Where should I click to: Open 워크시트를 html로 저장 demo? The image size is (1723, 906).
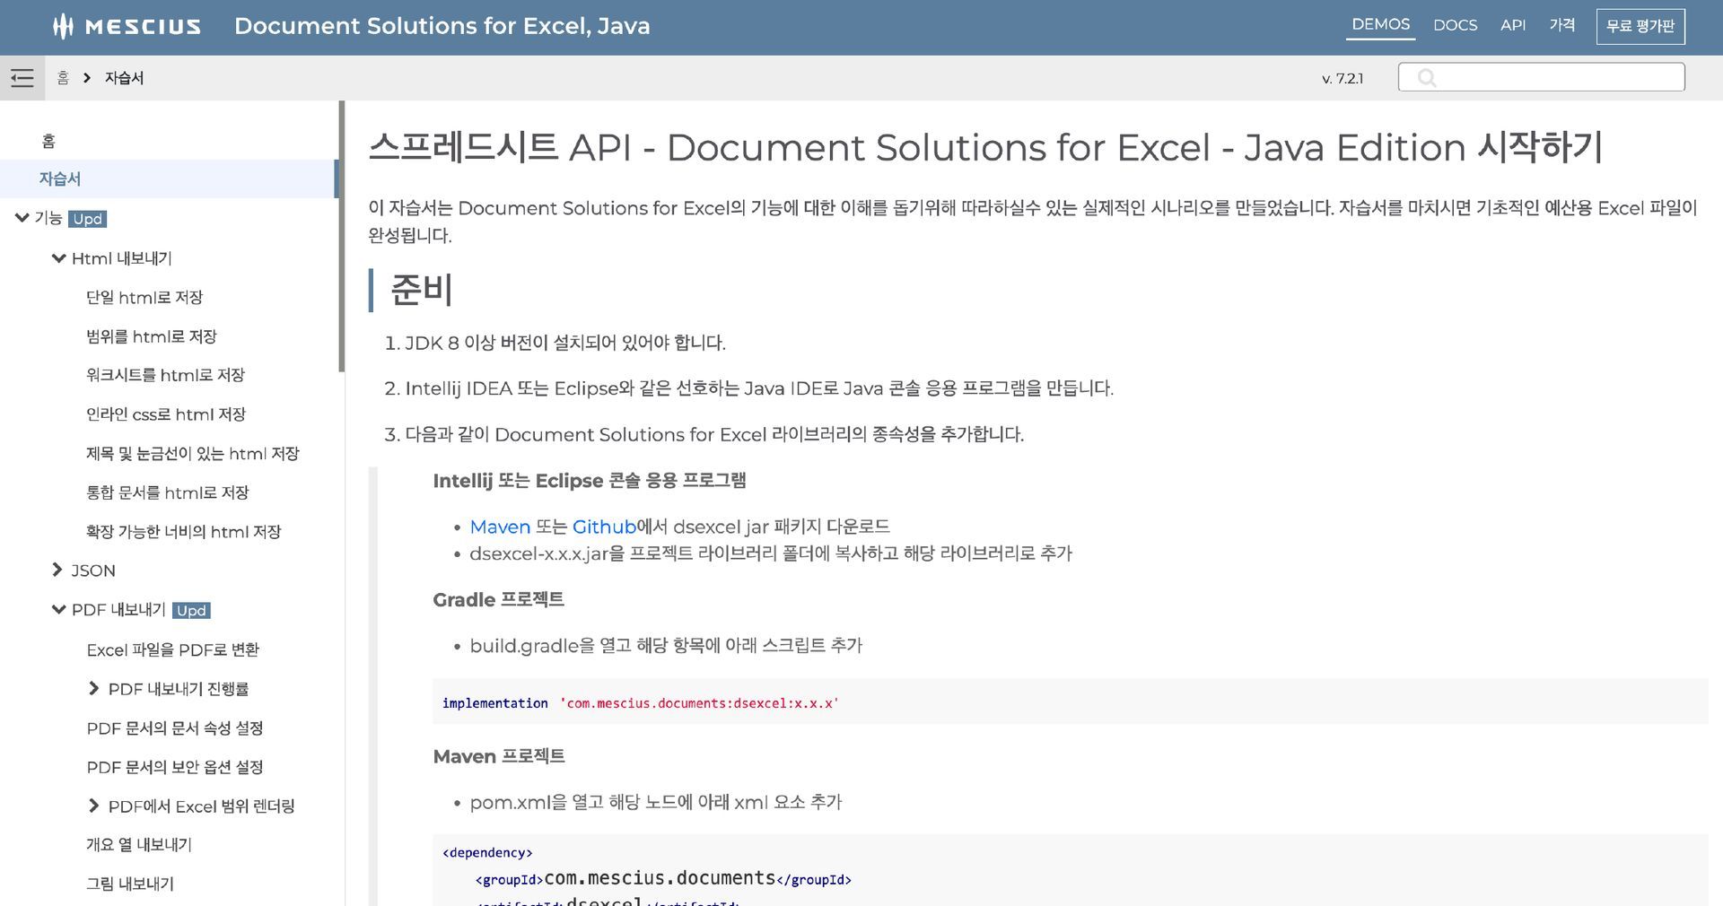(165, 375)
